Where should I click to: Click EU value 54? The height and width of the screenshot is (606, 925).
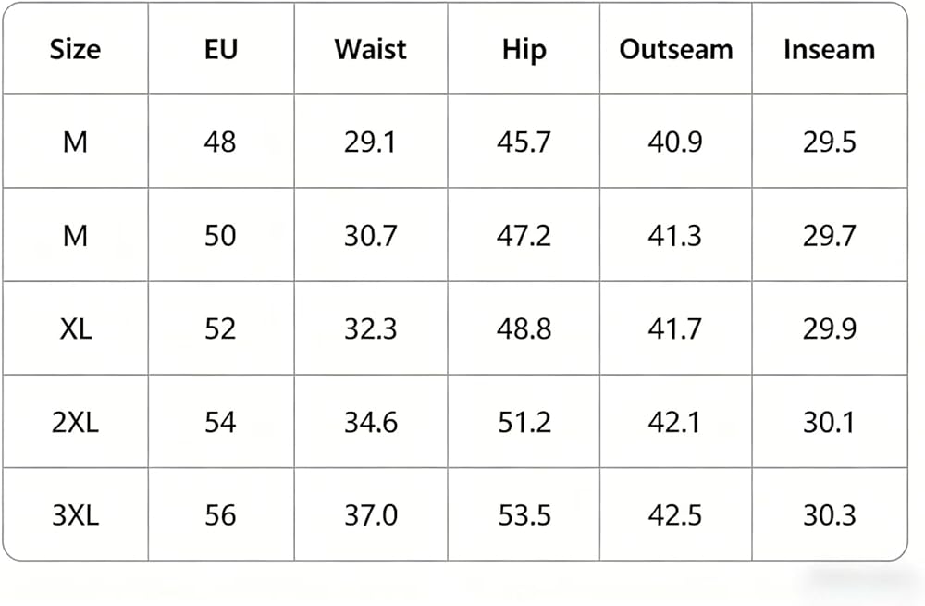tap(220, 422)
